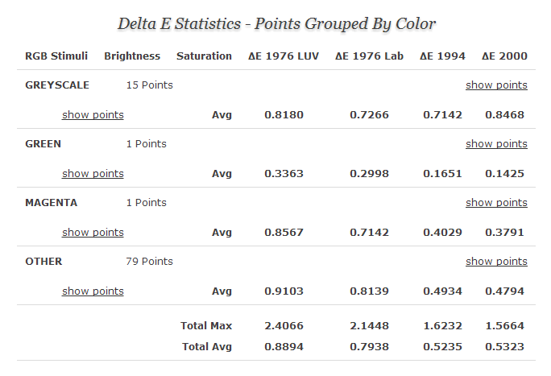Viewport: 551px width, 376px height.
Task: Click the ΔE 2000 column header
Action: (x=504, y=56)
